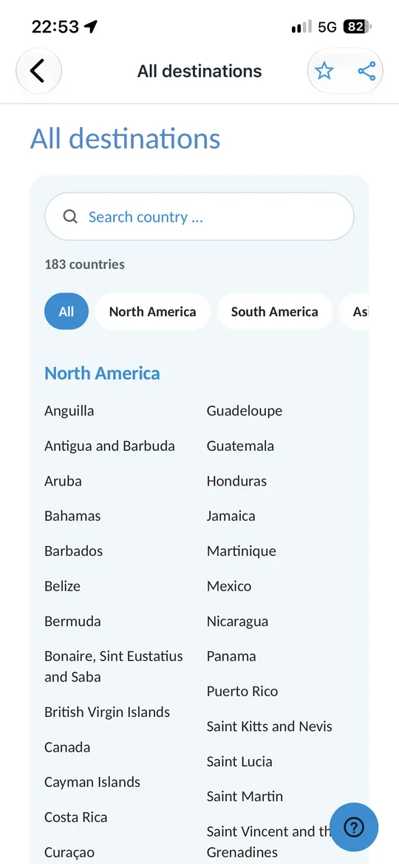The image size is (399, 864).
Task: Choose Antigua and Barbuda
Action: 109,446
